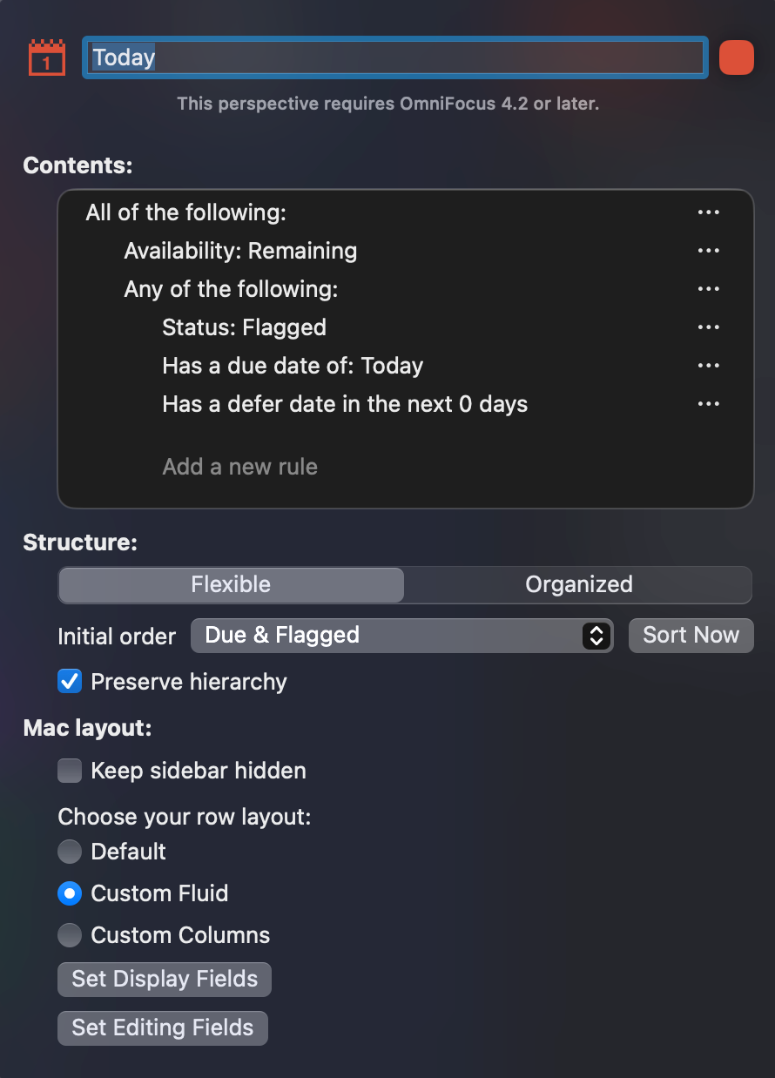Image resolution: width=775 pixels, height=1078 pixels.
Task: Choose the Custom Fluid radio button
Action: coord(70,893)
